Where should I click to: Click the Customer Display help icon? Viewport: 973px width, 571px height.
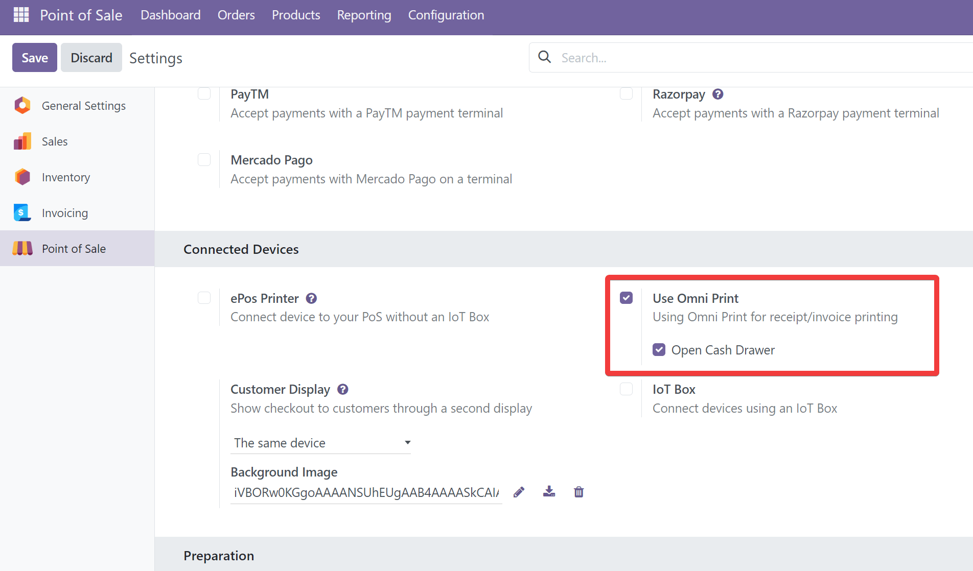coord(343,389)
